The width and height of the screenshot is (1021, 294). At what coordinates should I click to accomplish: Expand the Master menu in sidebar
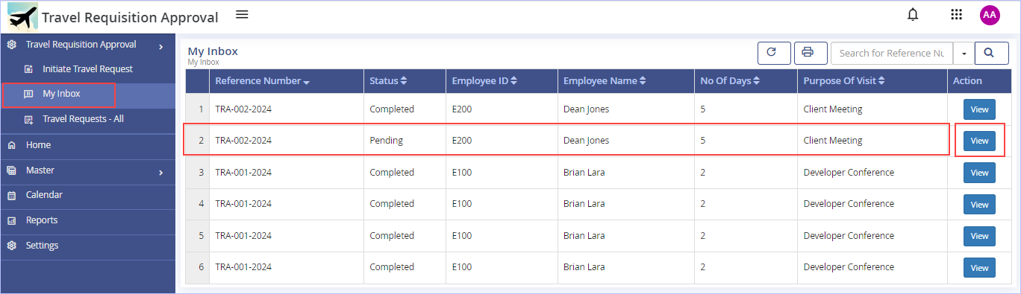click(87, 170)
